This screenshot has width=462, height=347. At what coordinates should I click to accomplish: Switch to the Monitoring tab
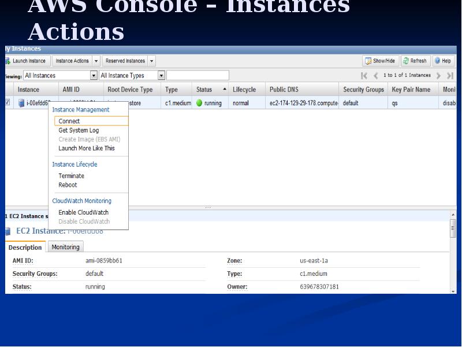pos(65,247)
